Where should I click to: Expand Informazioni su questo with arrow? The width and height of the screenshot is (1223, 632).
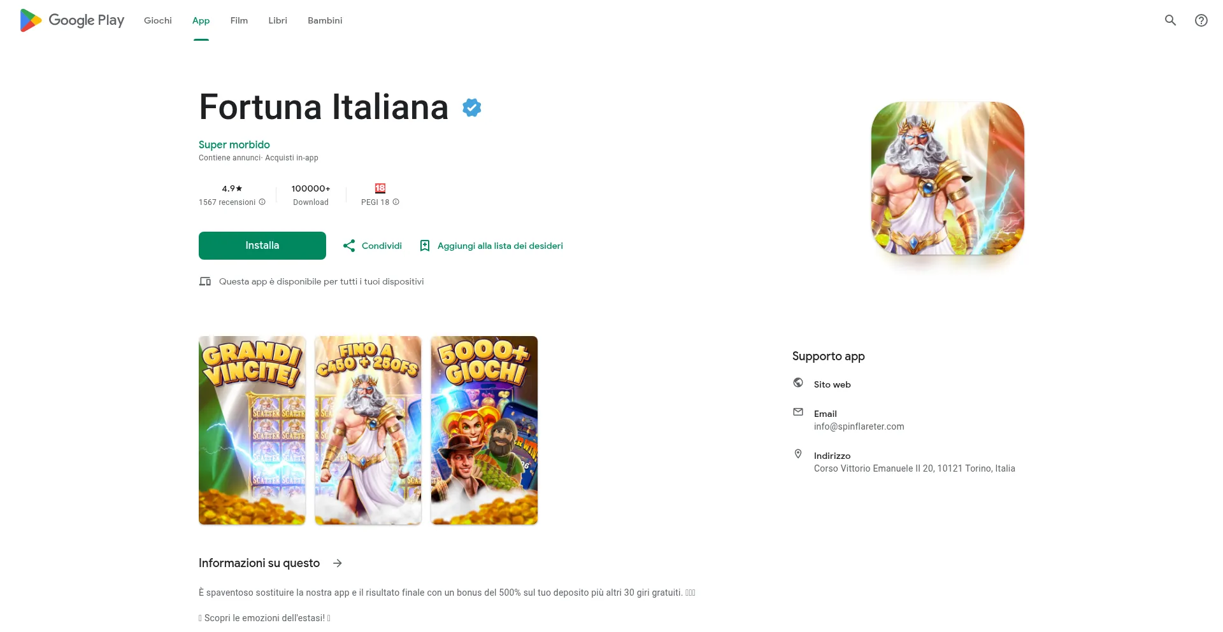pos(338,563)
